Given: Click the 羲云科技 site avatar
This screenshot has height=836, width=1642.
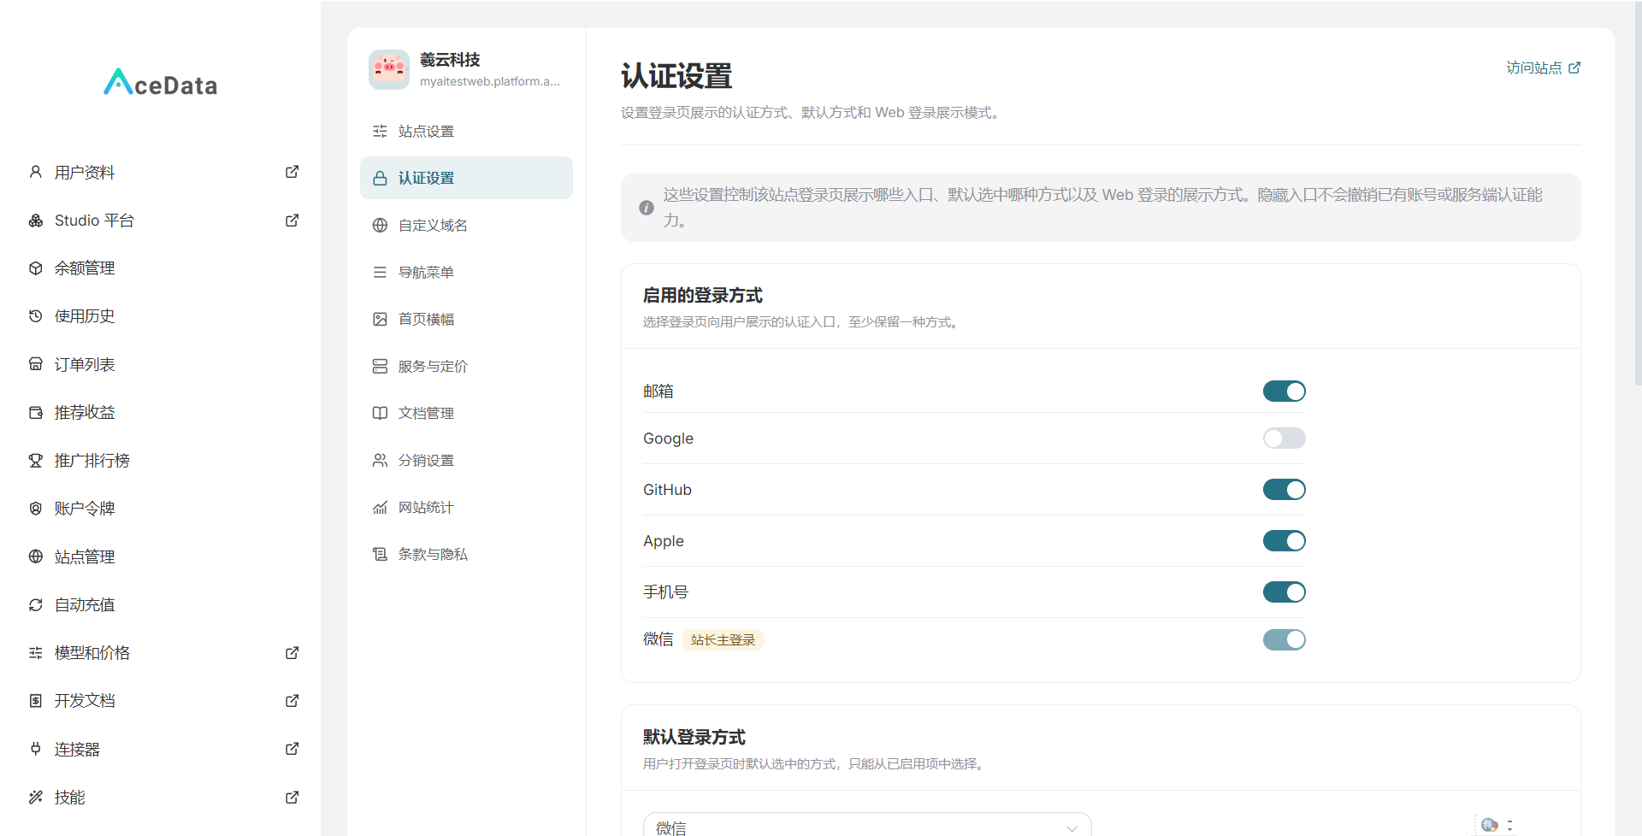Looking at the screenshot, I should point(389,69).
